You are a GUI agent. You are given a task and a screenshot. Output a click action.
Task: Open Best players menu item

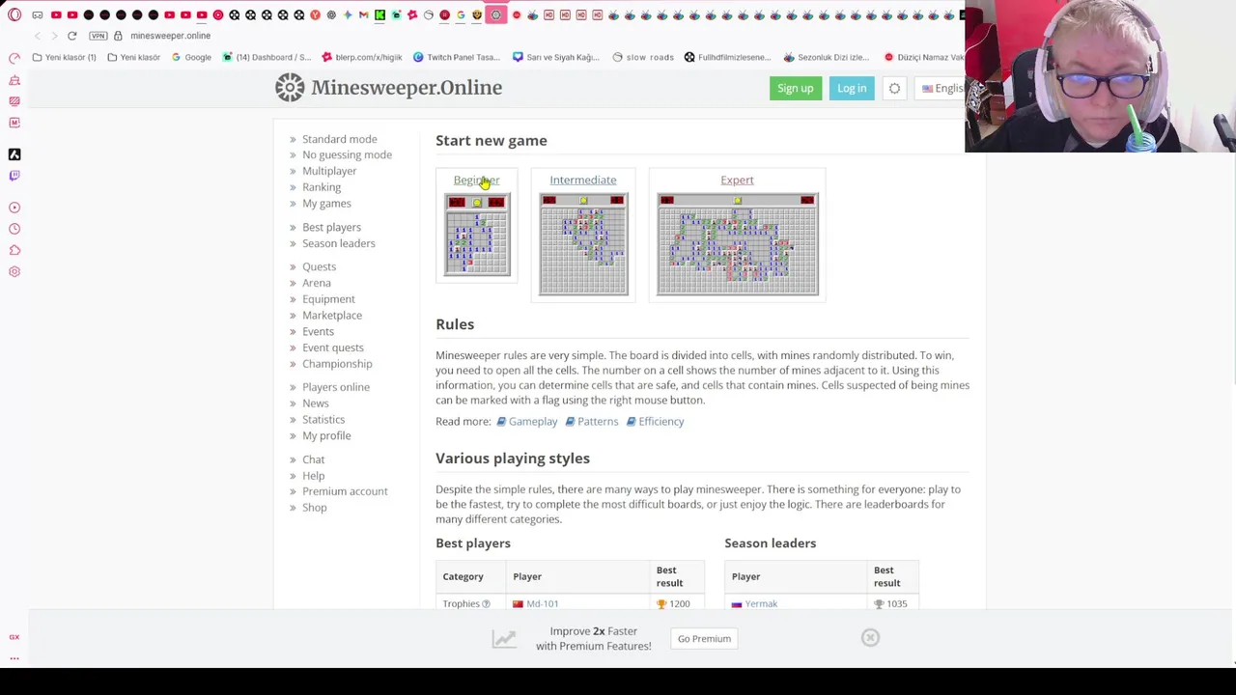pos(331,227)
